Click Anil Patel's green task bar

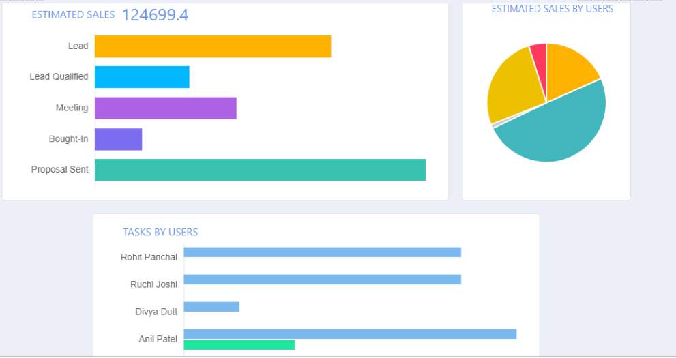(x=239, y=344)
